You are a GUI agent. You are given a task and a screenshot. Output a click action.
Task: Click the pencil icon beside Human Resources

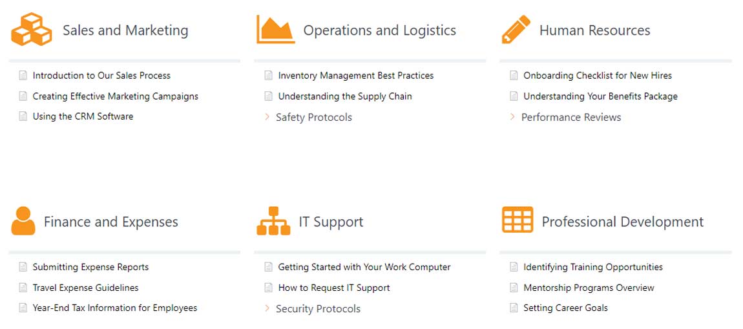(x=516, y=30)
